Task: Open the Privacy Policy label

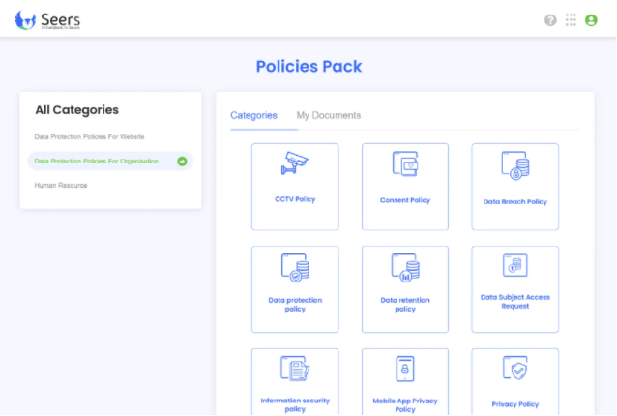Action: (x=515, y=404)
